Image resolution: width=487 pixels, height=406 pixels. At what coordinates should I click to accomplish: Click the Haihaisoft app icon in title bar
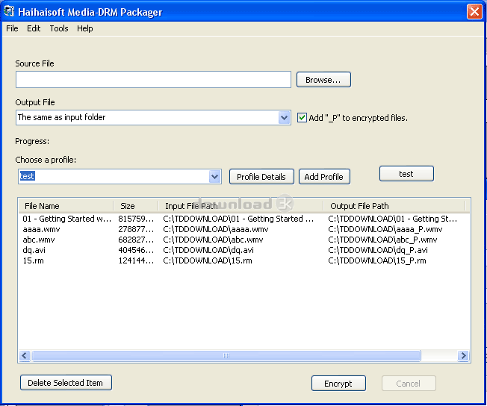[9, 11]
